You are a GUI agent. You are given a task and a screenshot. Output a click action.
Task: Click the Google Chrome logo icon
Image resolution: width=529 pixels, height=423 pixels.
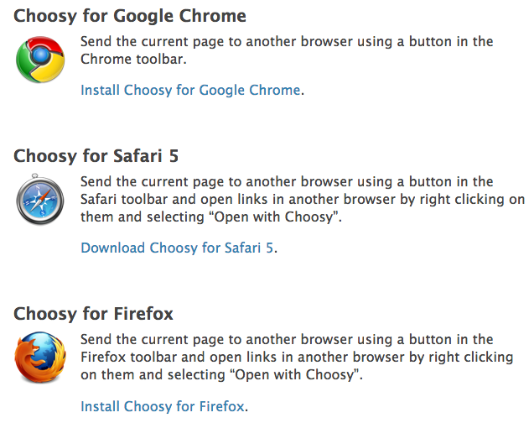click(40, 60)
